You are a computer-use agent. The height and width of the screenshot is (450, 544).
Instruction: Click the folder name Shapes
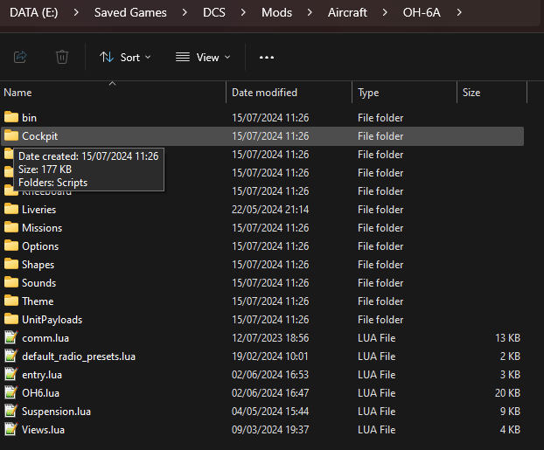point(38,265)
